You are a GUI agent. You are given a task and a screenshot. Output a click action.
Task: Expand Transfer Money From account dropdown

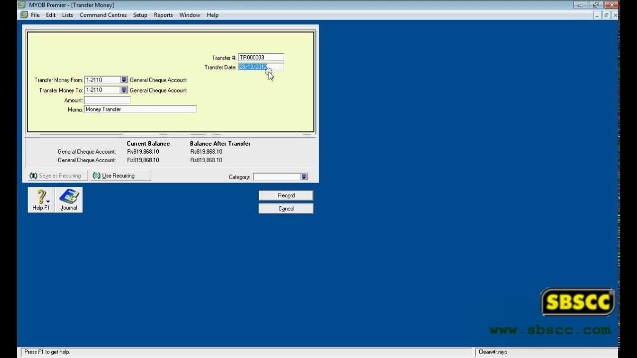point(124,80)
